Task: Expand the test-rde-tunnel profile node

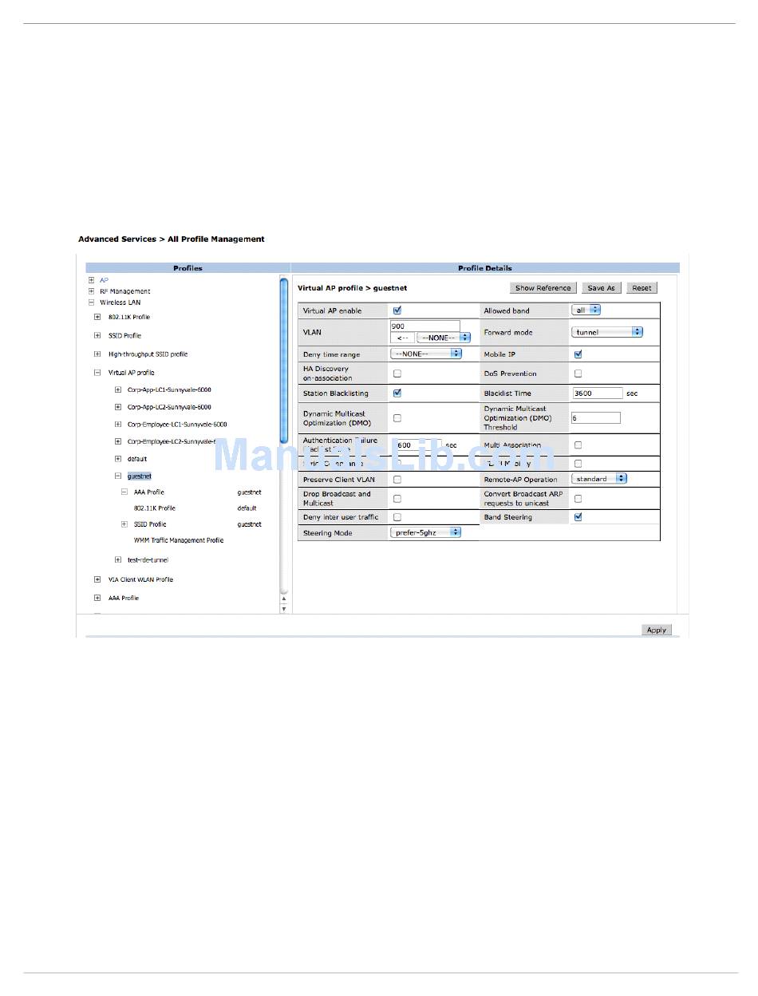Action: (x=118, y=560)
